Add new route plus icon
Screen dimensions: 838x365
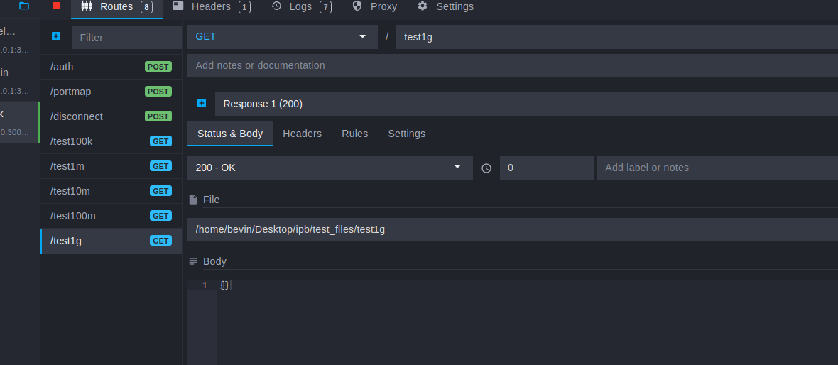click(56, 36)
